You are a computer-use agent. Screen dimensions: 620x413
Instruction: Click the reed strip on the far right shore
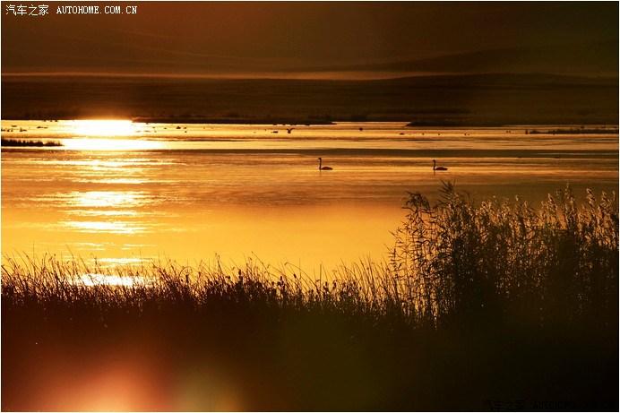point(573,132)
